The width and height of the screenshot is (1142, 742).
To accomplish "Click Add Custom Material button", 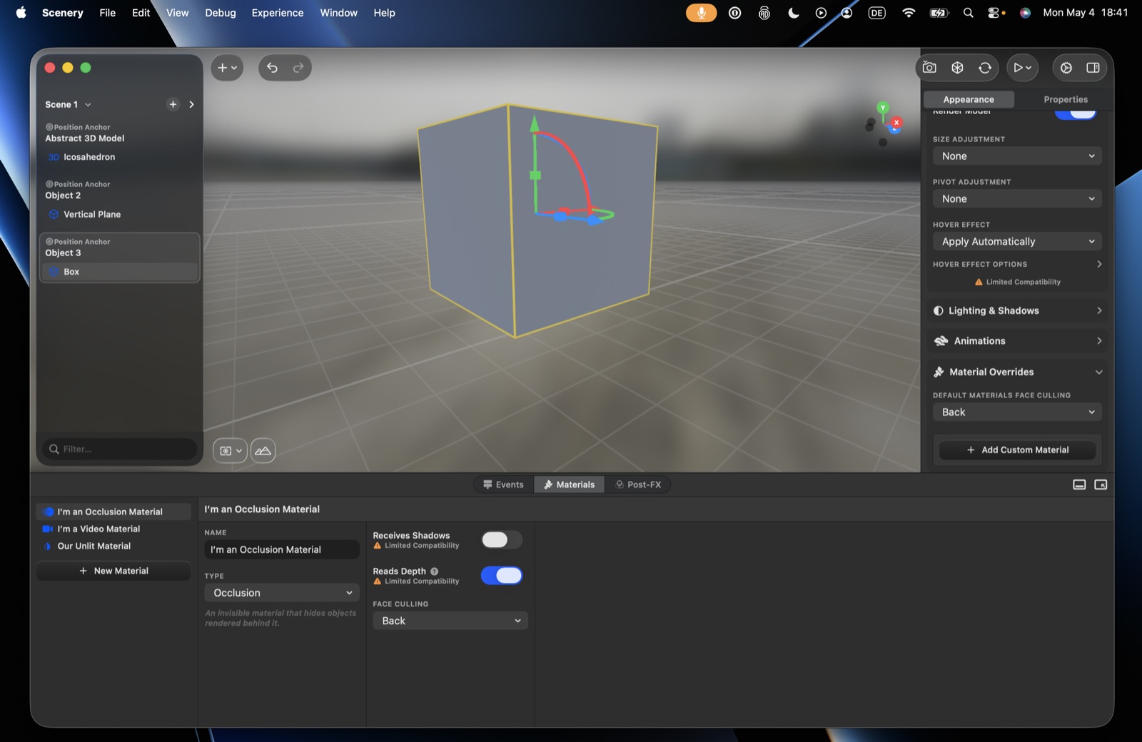I will coord(1017,450).
